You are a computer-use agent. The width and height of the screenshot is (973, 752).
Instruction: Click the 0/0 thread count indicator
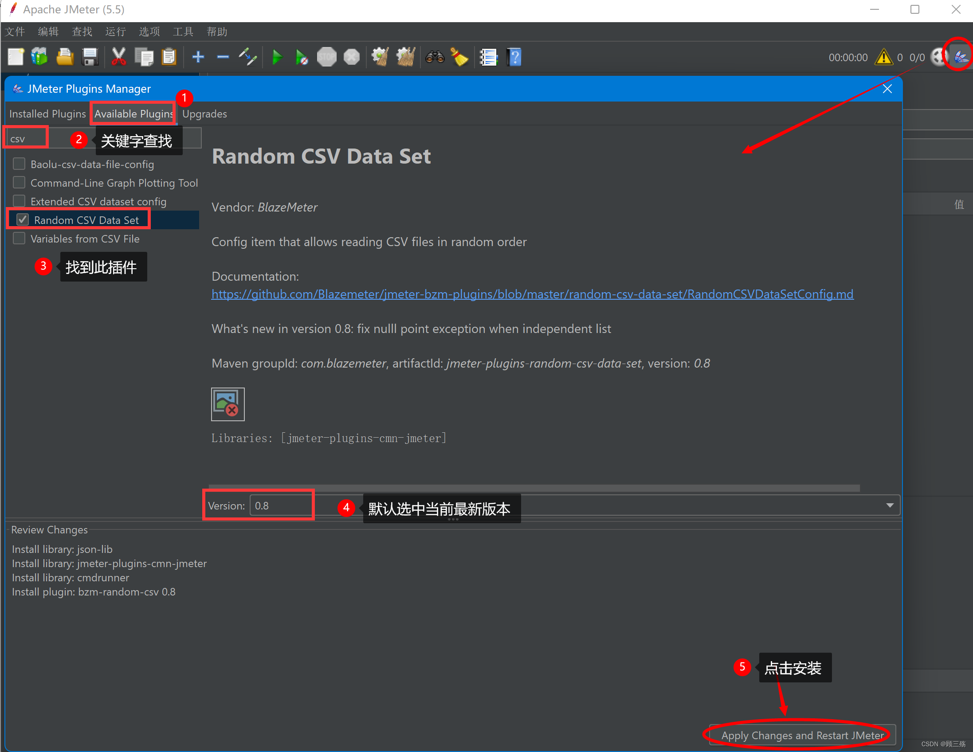tap(917, 58)
